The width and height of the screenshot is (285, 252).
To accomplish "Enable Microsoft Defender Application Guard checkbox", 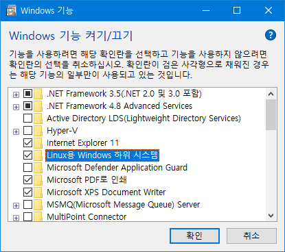I will pyautogui.click(x=27, y=168).
